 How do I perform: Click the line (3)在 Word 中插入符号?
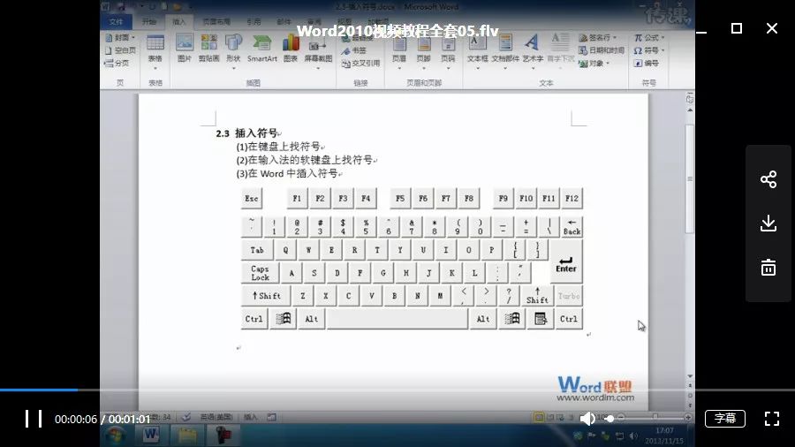tap(287, 173)
